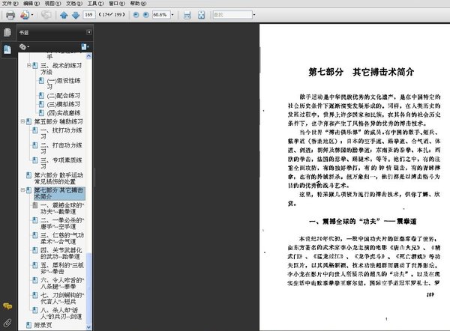Screen dimensions: 450x331
Task: Click the Bookmarks panel icon in sidebar
Action: click(x=7, y=49)
